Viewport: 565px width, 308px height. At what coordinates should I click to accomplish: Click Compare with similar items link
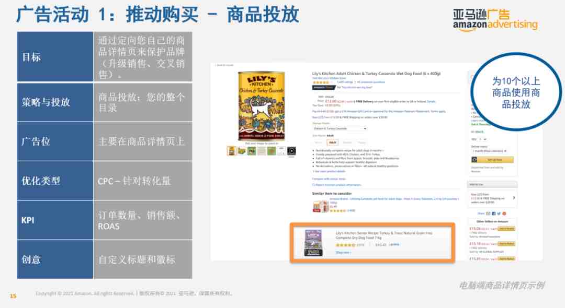(329, 179)
